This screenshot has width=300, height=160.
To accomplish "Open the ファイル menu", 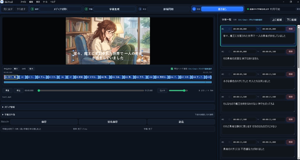I will pyautogui.click(x=23, y=2).
